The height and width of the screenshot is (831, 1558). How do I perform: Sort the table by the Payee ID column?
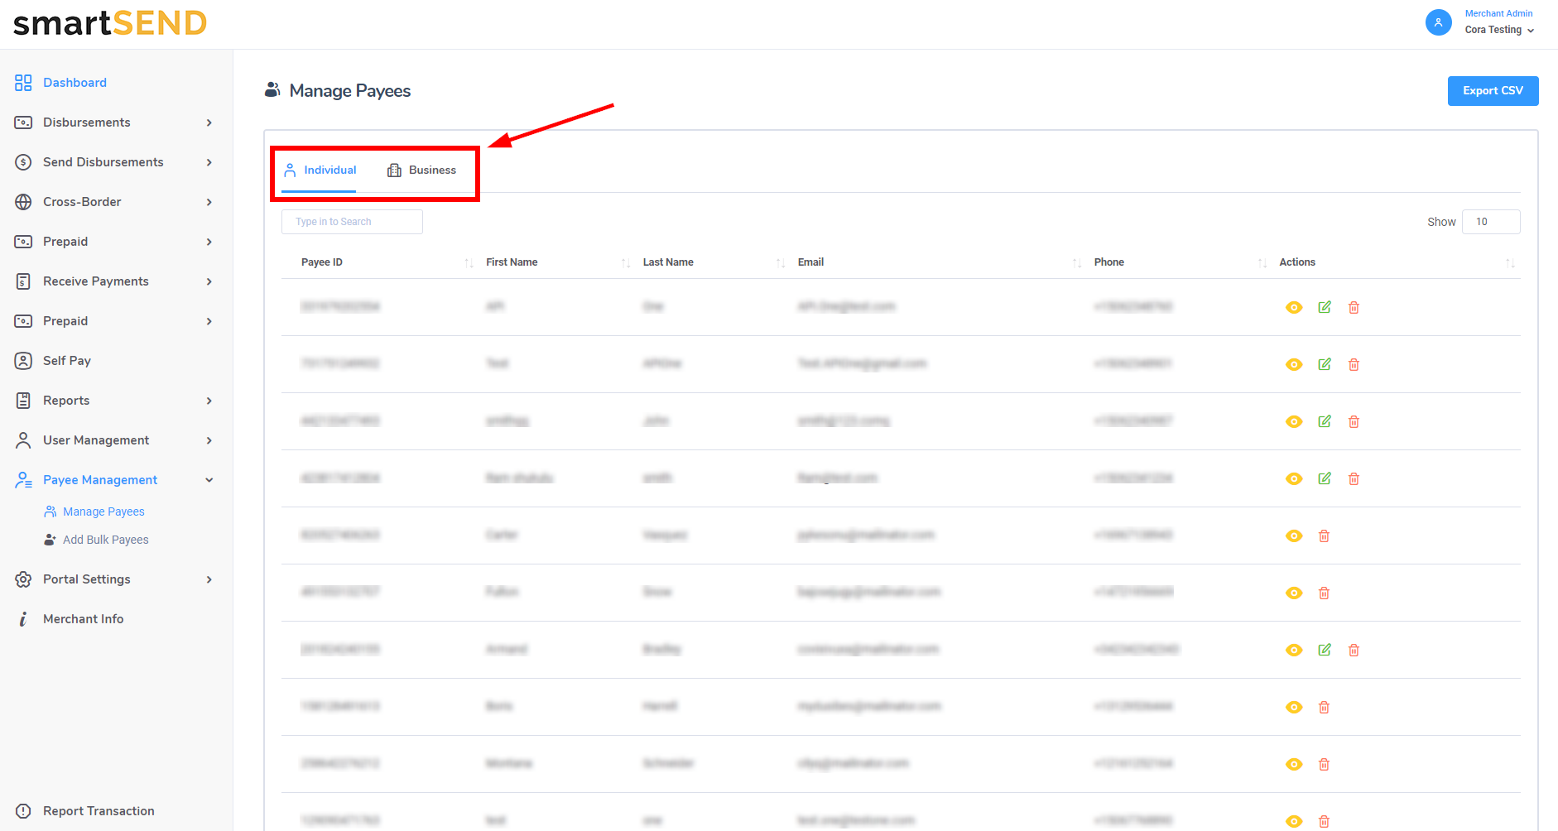[x=469, y=262]
